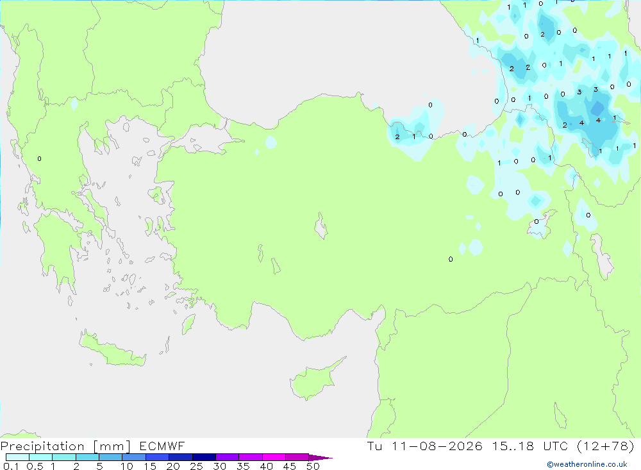Choose the 30–35 mm violet legend swatch

[228, 457]
